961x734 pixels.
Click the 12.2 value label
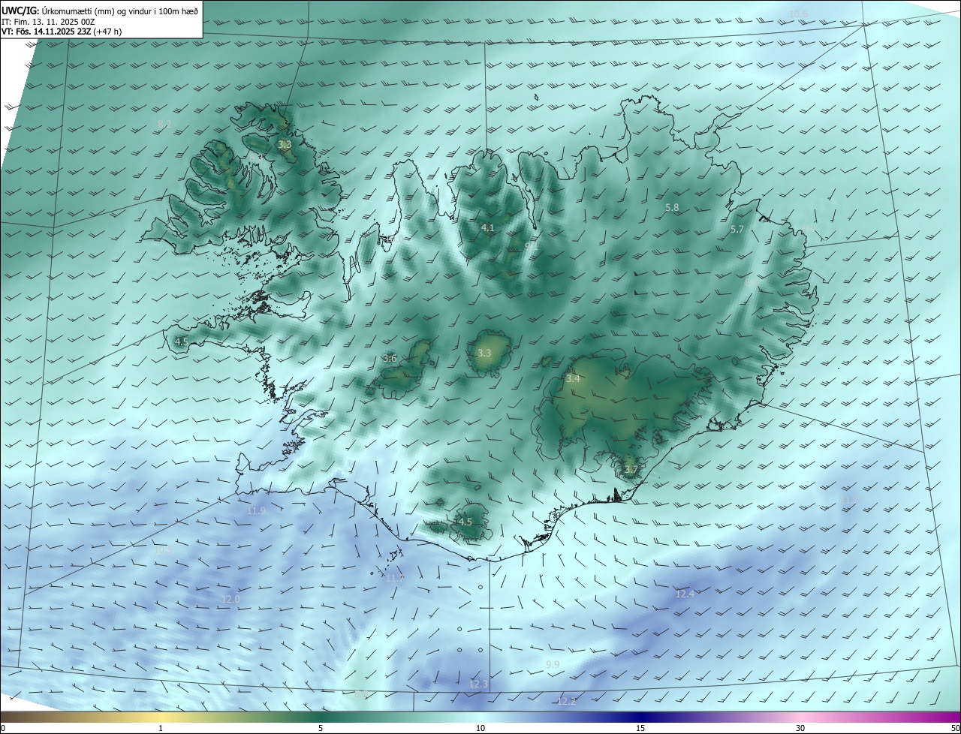tap(567, 702)
